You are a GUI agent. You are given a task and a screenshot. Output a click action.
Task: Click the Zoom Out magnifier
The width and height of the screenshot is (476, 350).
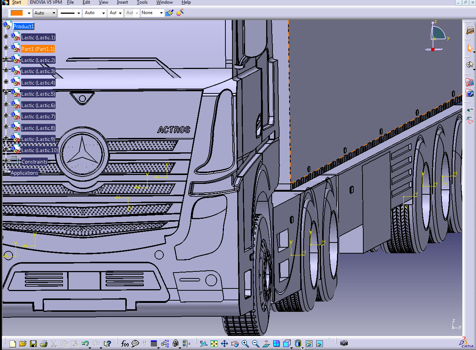(x=255, y=344)
